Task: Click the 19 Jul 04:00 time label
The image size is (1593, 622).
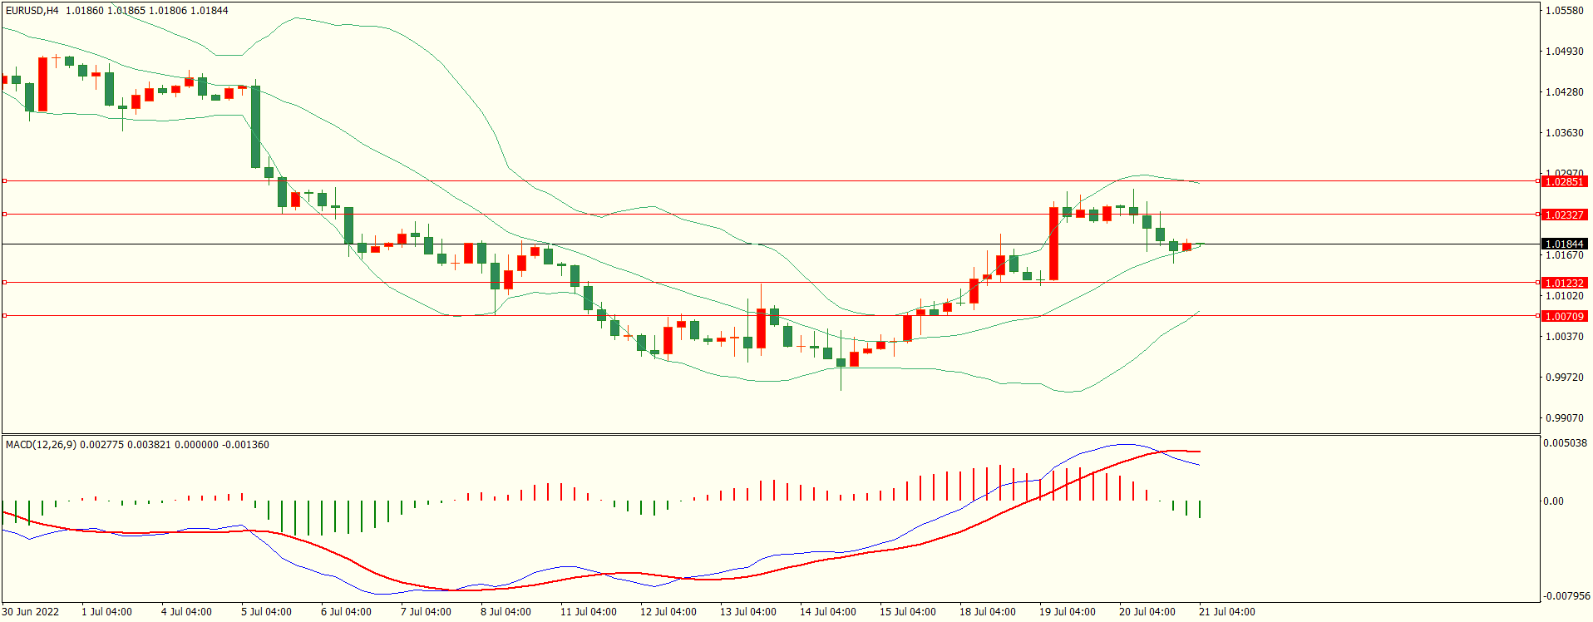Action: (1068, 612)
